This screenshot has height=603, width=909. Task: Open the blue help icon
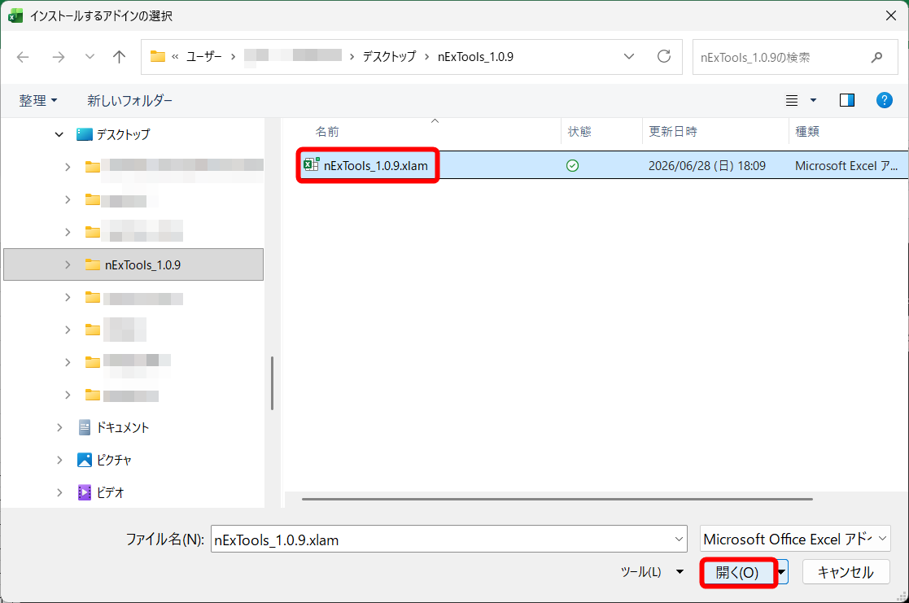click(884, 100)
